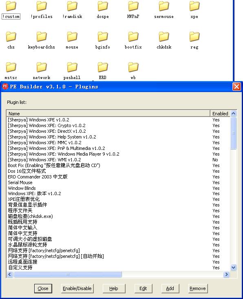Select the wb folder icon

click(x=133, y=67)
